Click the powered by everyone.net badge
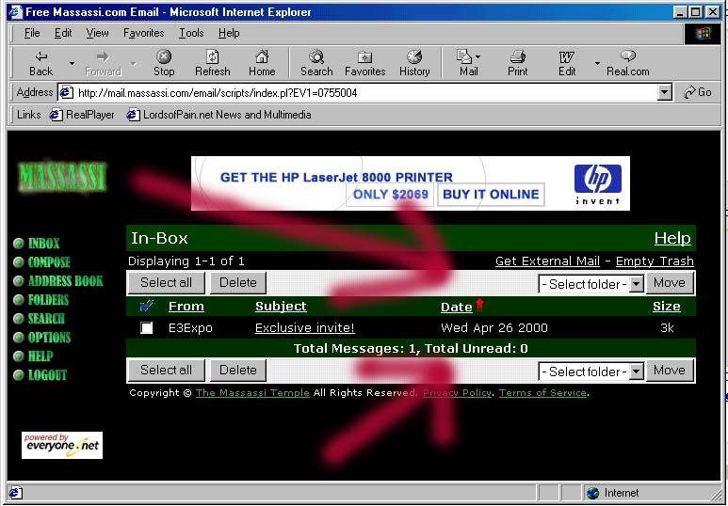This screenshot has height=506, width=728. [62, 445]
